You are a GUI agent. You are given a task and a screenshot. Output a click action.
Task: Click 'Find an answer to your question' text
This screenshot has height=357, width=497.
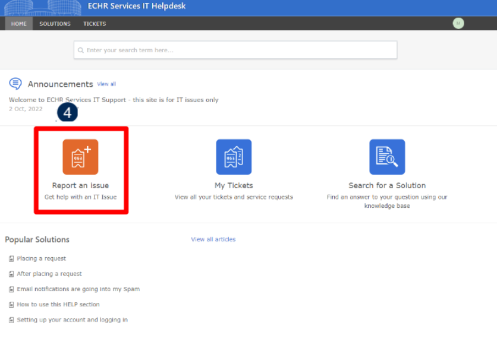pyautogui.click(x=387, y=201)
